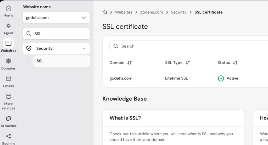Open the godehs.com website name dropdown
The width and height of the screenshot is (268, 145).
[x=56, y=18]
